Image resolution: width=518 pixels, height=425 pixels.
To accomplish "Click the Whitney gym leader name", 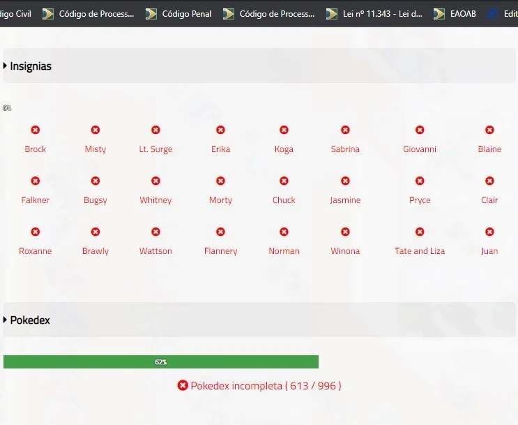I will [x=155, y=200].
